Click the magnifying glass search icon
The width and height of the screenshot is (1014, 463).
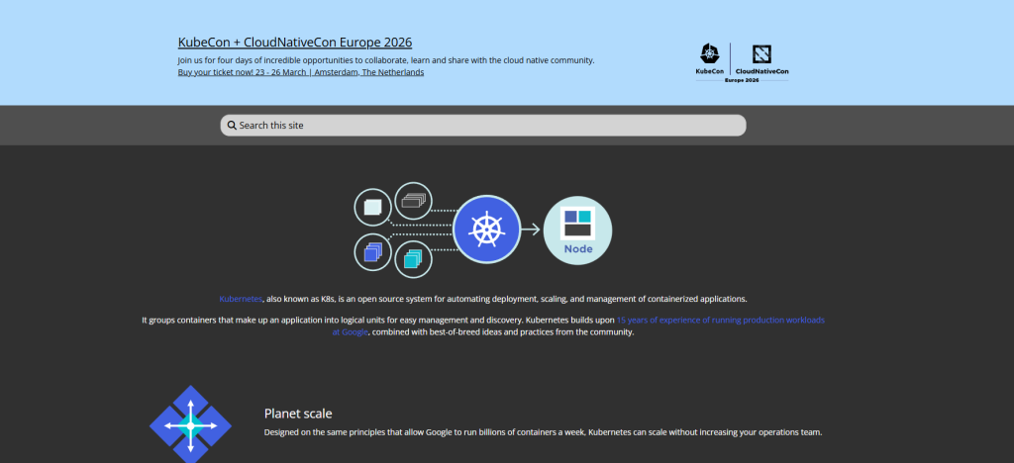(232, 126)
